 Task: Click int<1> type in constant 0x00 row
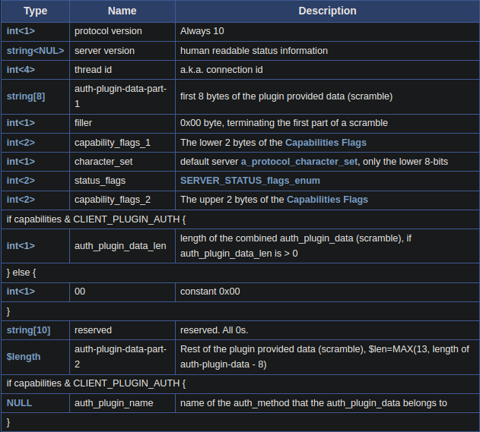(21, 292)
